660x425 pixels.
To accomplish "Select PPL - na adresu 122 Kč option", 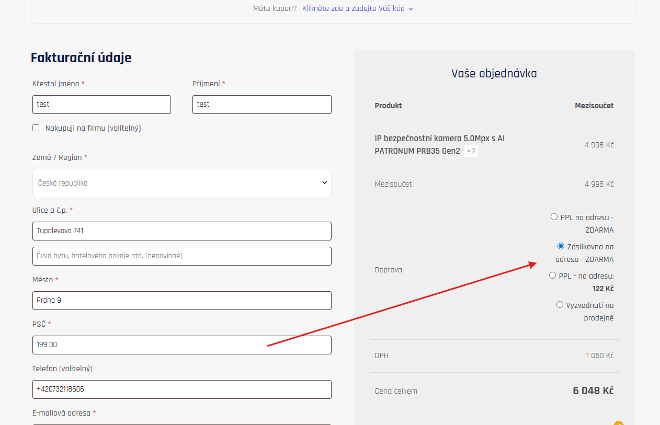I will click(552, 275).
